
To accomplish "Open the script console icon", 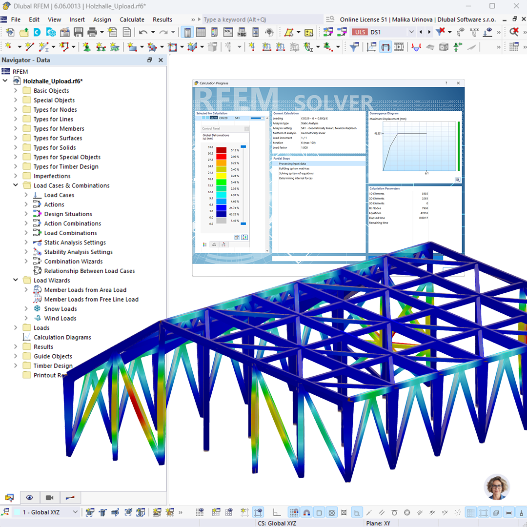I will point(228,32).
